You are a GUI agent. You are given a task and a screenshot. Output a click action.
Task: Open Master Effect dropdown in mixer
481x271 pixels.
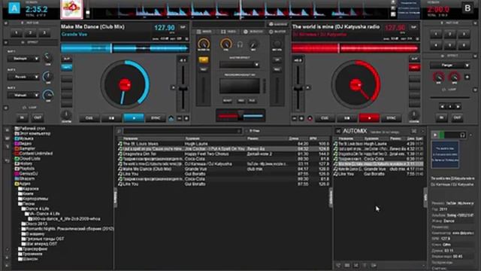click(x=239, y=65)
